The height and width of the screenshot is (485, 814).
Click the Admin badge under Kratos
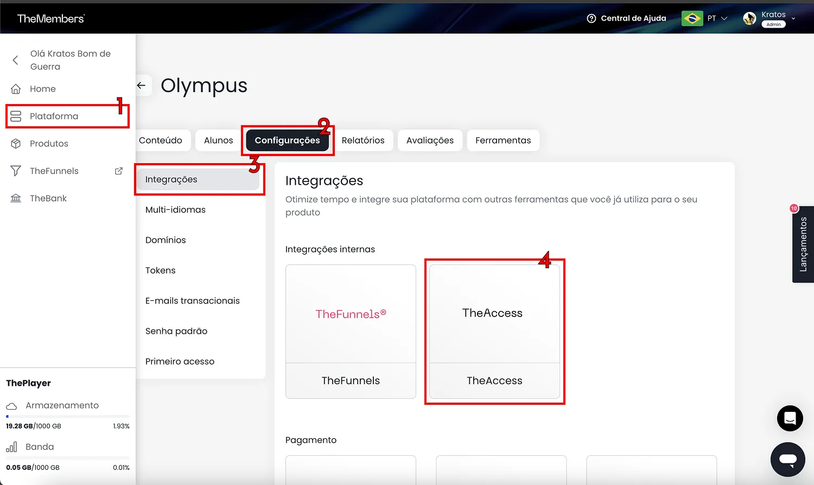coord(774,24)
